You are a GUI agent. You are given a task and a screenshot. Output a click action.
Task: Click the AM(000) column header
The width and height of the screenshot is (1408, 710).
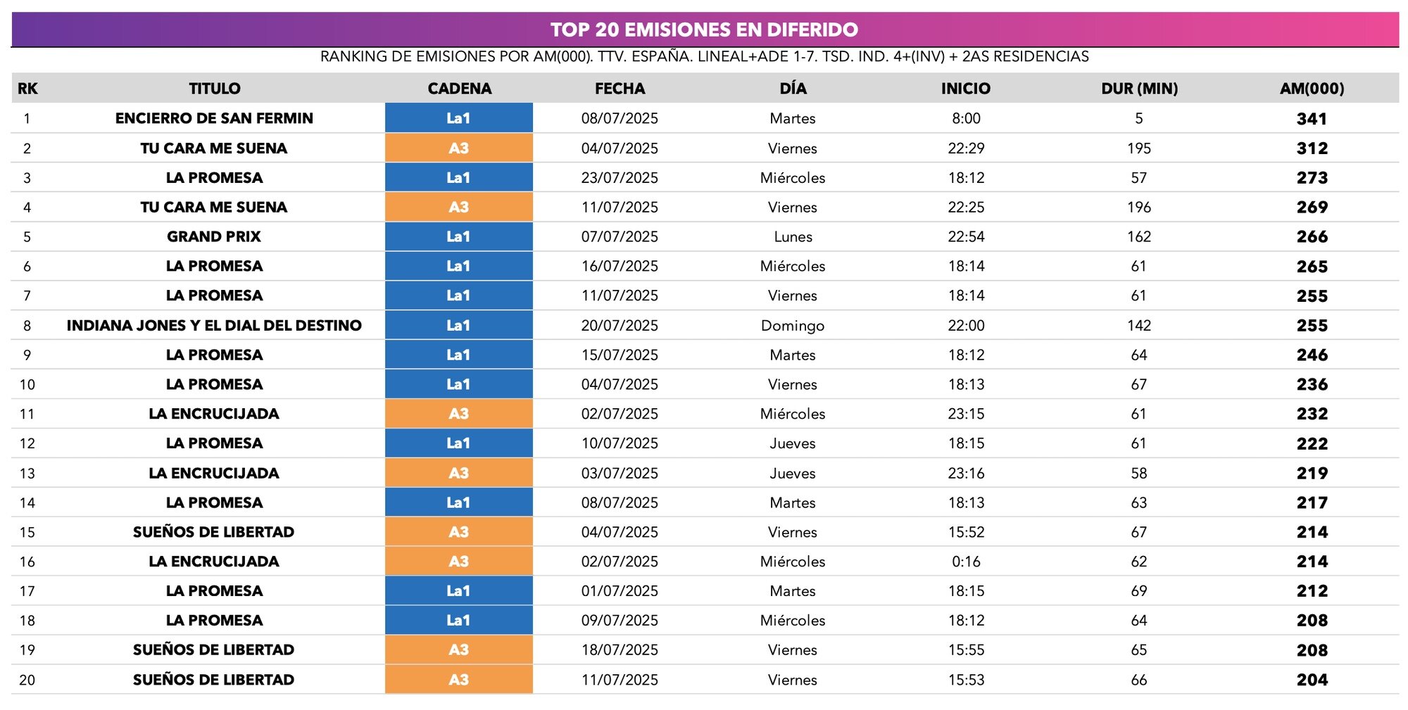point(1312,89)
